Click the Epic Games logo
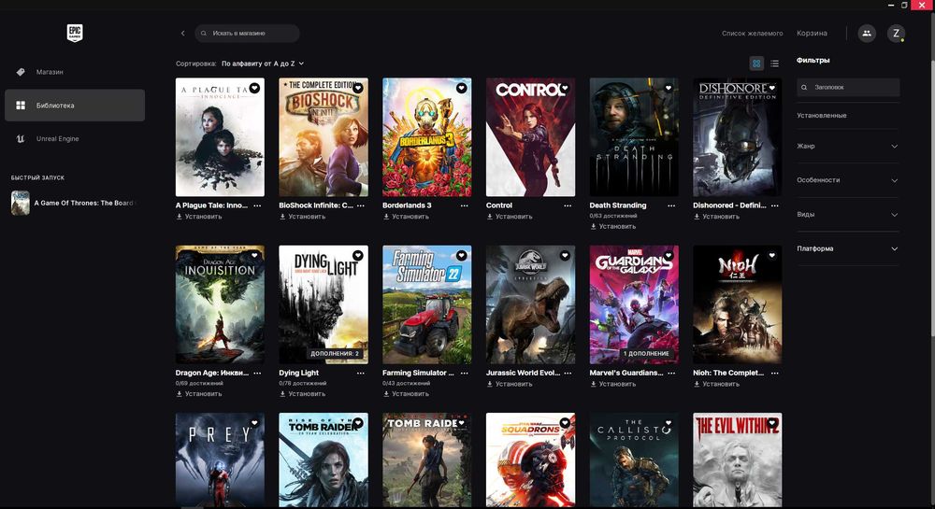Screen dimensions: 935x509 coord(75,33)
